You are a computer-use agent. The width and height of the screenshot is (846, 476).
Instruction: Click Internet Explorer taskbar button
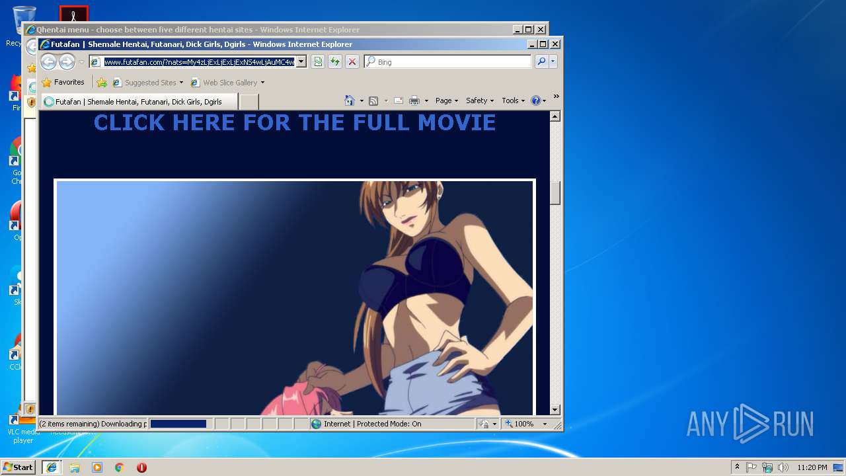(52, 467)
